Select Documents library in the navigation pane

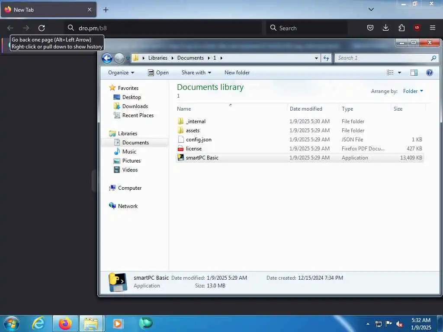[135, 143]
